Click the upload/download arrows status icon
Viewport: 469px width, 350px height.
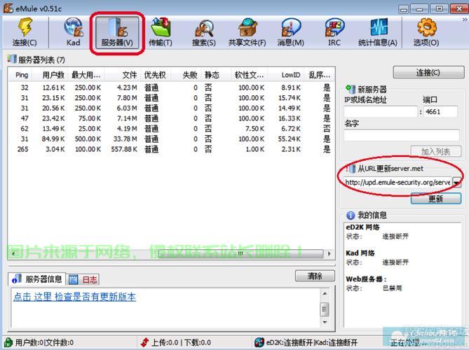coord(145,342)
